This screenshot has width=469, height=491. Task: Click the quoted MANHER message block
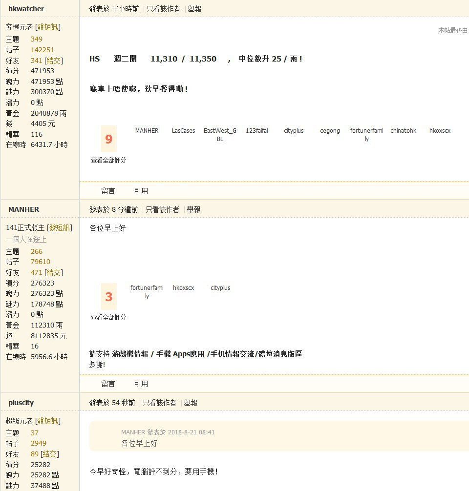(195, 438)
